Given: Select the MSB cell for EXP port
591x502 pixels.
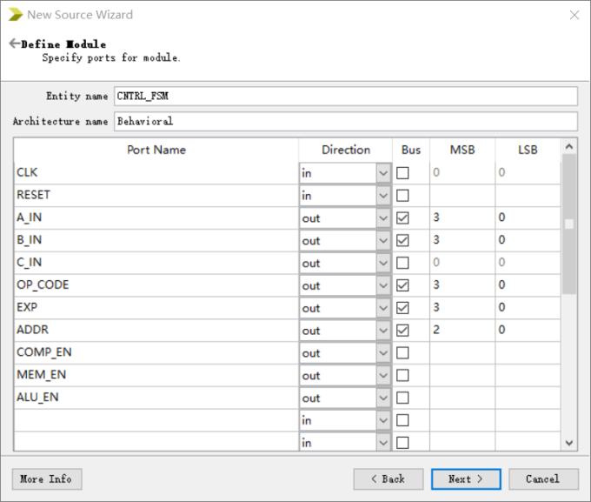Looking at the screenshot, I should click(x=462, y=308).
